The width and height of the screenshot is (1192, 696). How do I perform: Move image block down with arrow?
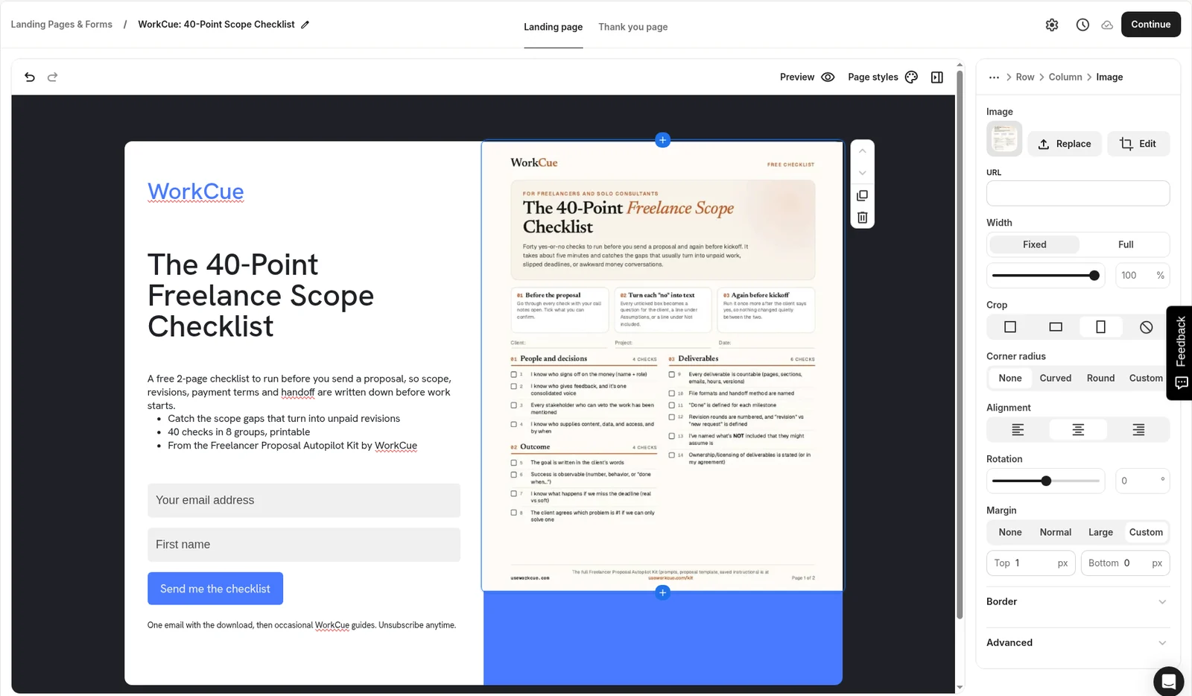click(x=862, y=173)
